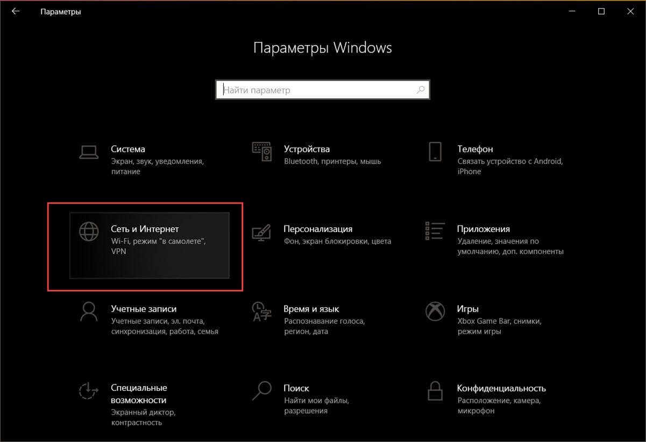
Task: Open the Конфиденциальность heading
Action: point(501,388)
